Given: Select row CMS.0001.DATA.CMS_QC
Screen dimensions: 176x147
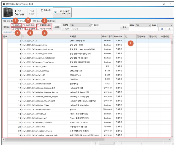Looking at the screenshot, I should [89, 75].
